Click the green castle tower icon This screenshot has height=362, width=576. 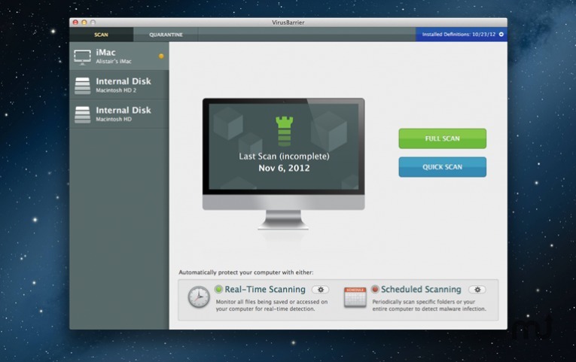(x=285, y=131)
